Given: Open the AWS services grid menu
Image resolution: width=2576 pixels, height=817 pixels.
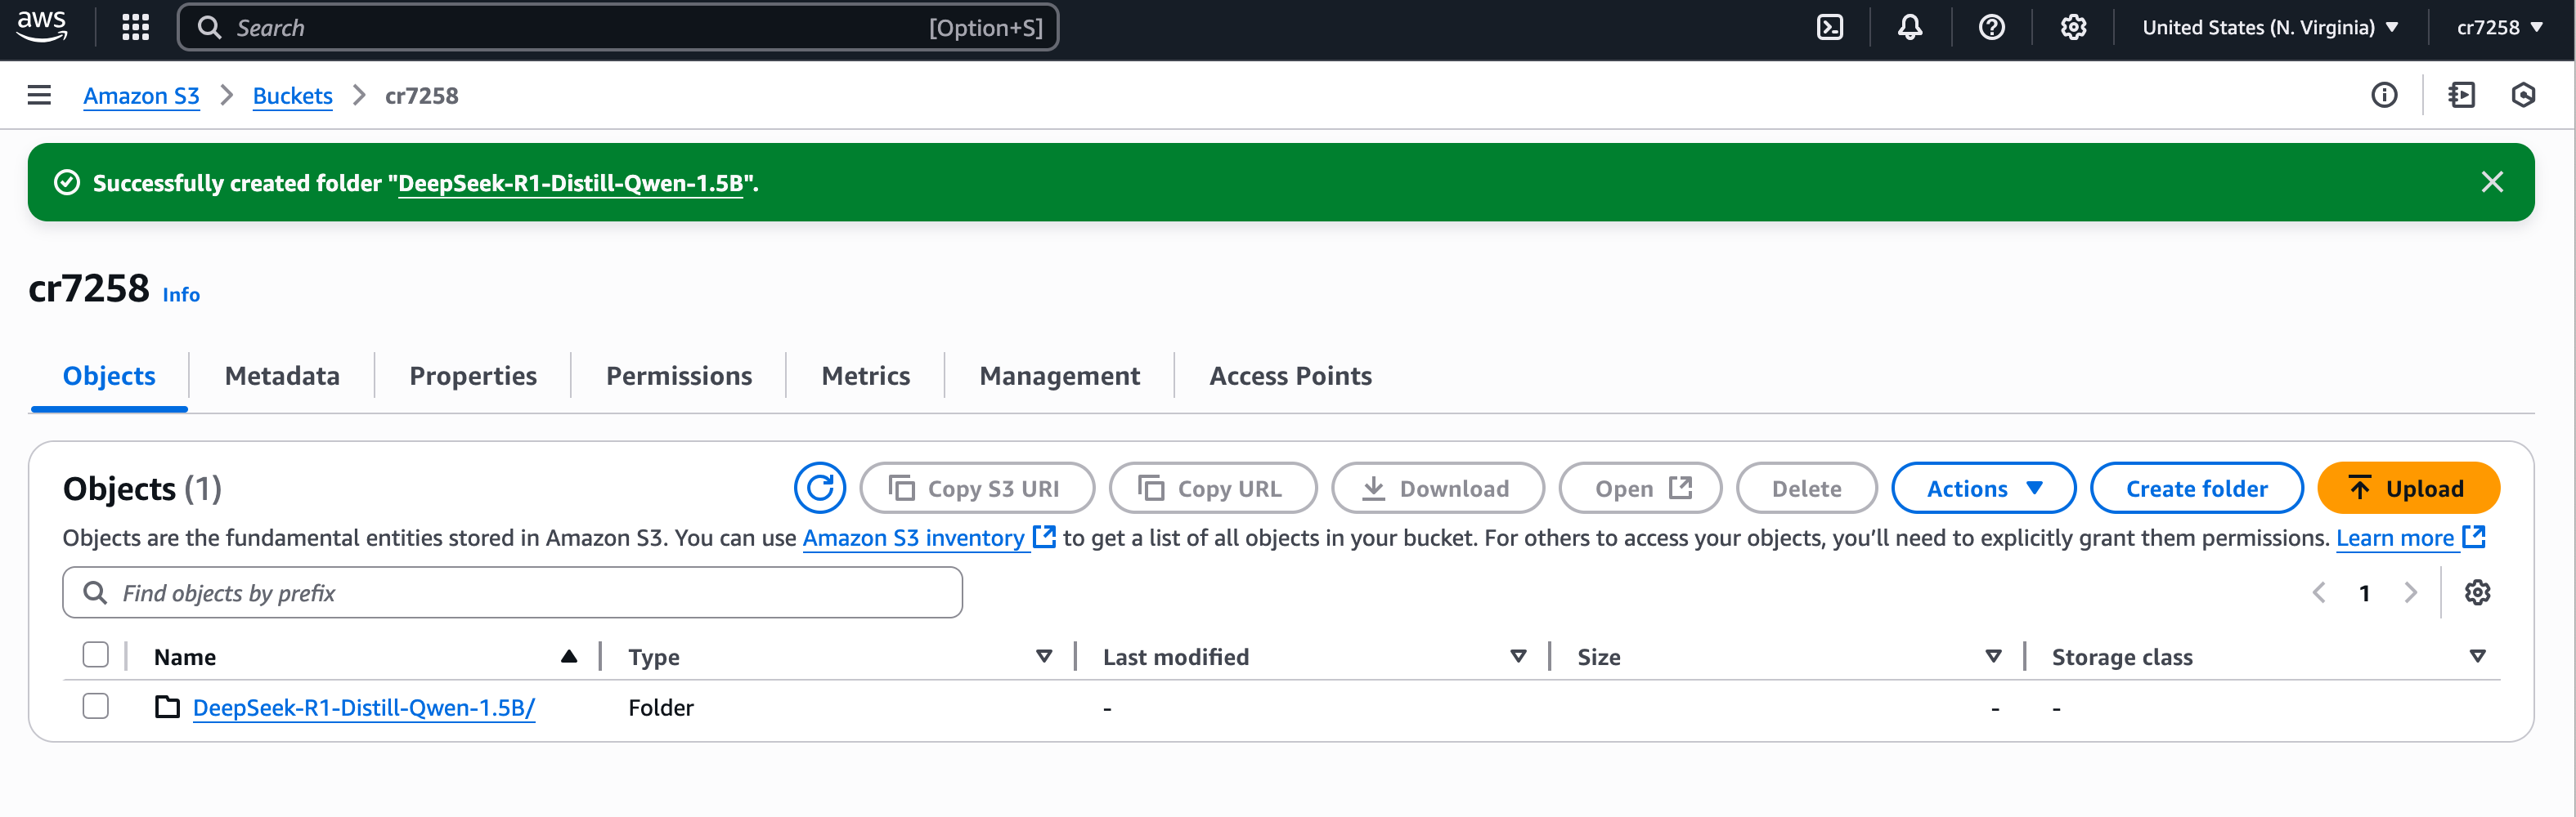Looking at the screenshot, I should coord(135,27).
